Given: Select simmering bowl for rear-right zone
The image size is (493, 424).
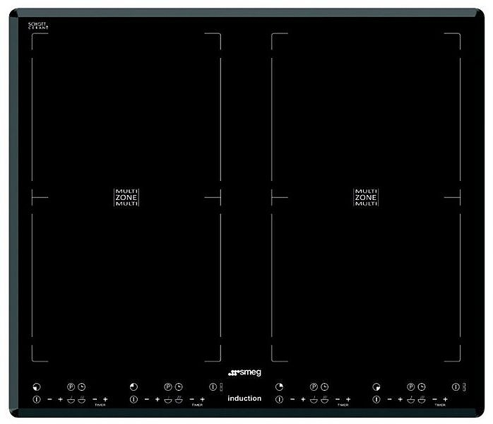Looking at the screenshot, I should [x=324, y=399].
